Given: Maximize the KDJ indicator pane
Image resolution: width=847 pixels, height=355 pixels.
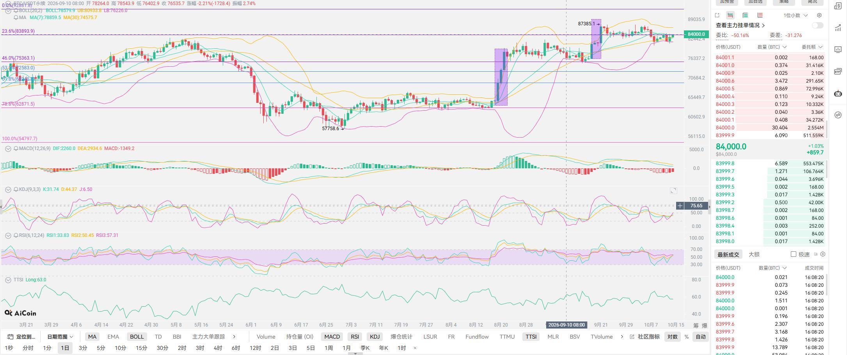Looking at the screenshot, I should [673, 191].
